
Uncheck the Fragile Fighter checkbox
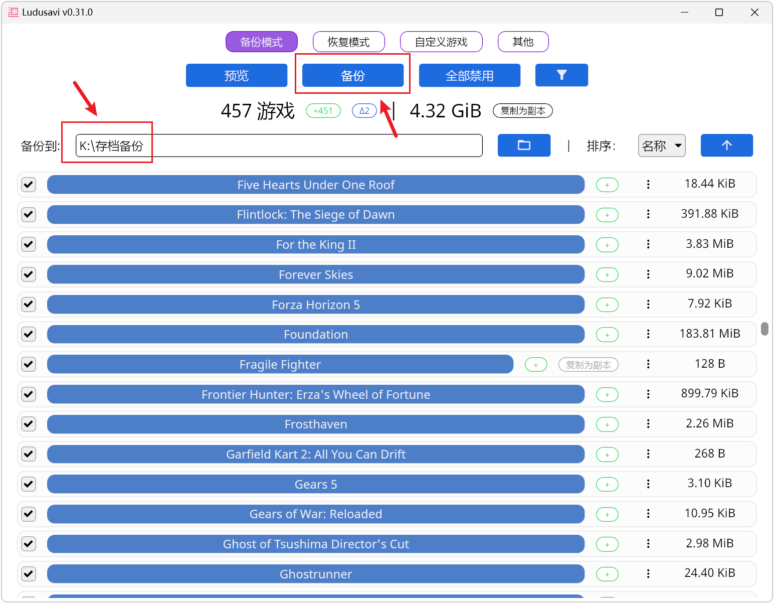pyautogui.click(x=29, y=364)
